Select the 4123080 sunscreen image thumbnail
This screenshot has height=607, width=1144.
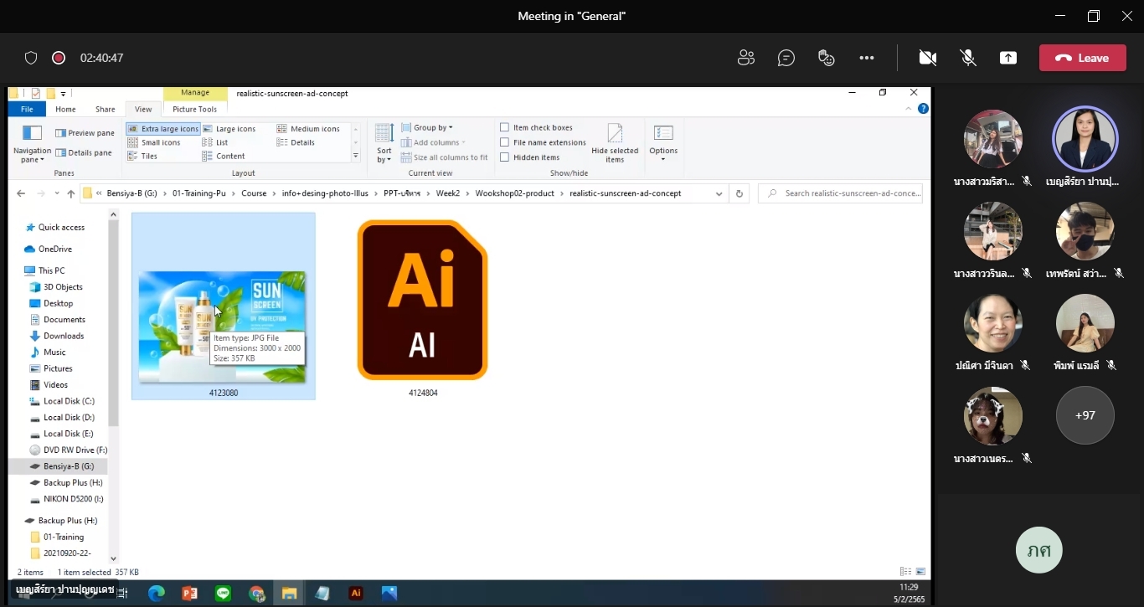point(223,327)
